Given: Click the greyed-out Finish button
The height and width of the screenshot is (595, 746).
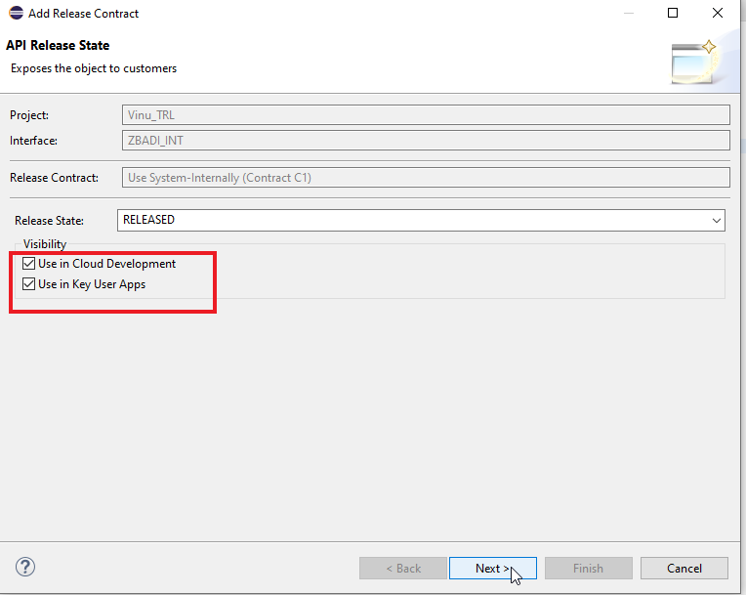Looking at the screenshot, I should [x=589, y=569].
